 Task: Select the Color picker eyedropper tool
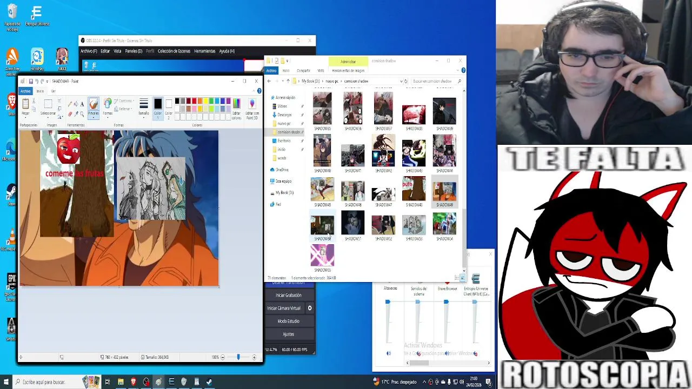click(76, 114)
